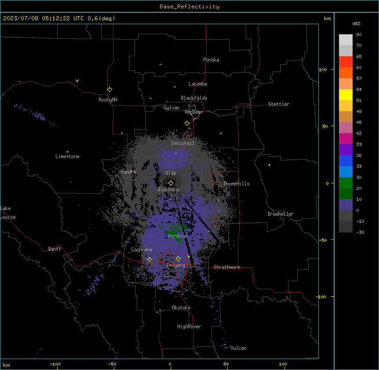Viewport: 379px width, 370px height.
Task: Select the Olds label
Action: coord(171,173)
